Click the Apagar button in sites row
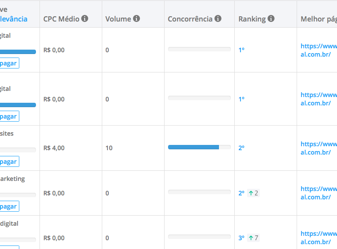The height and width of the screenshot is (249, 337). 9,161
